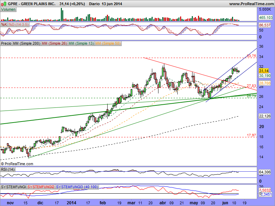Click the 5.000K volume scale label
The height and width of the screenshot is (206, 275).
tap(265, 9)
